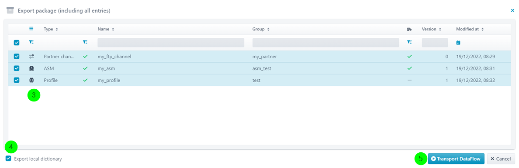Viewport: 519px width, 168px height.
Task: Click the asm_test group cell
Action: click(262, 68)
